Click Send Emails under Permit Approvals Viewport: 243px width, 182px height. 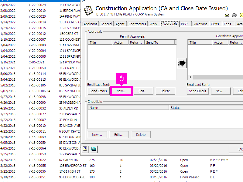(98, 91)
